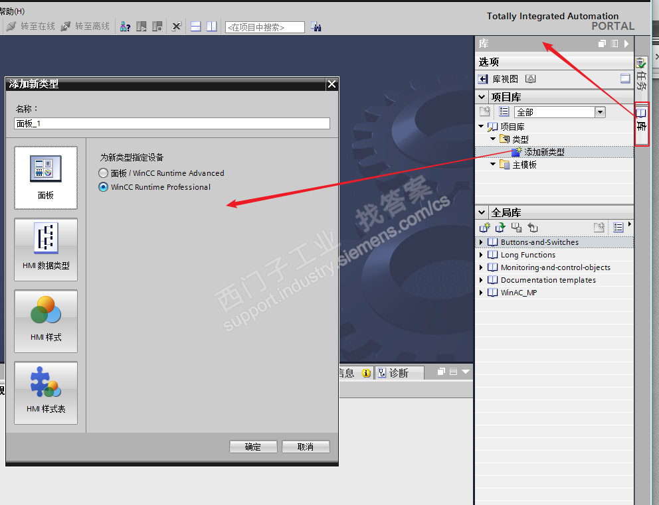Collapse the 全局库 section chevron

pyautogui.click(x=482, y=212)
